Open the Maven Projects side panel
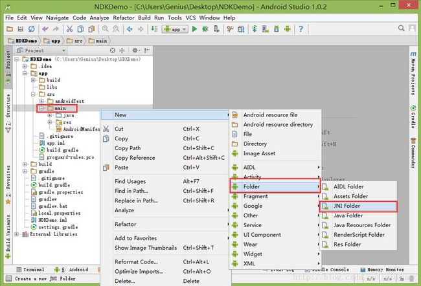This screenshot has height=286, width=421. (413, 72)
